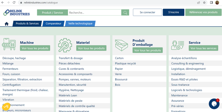Image resolution: width=222 pixels, height=112 pixels.
Task: Select the Papier link
Action: [119, 69]
